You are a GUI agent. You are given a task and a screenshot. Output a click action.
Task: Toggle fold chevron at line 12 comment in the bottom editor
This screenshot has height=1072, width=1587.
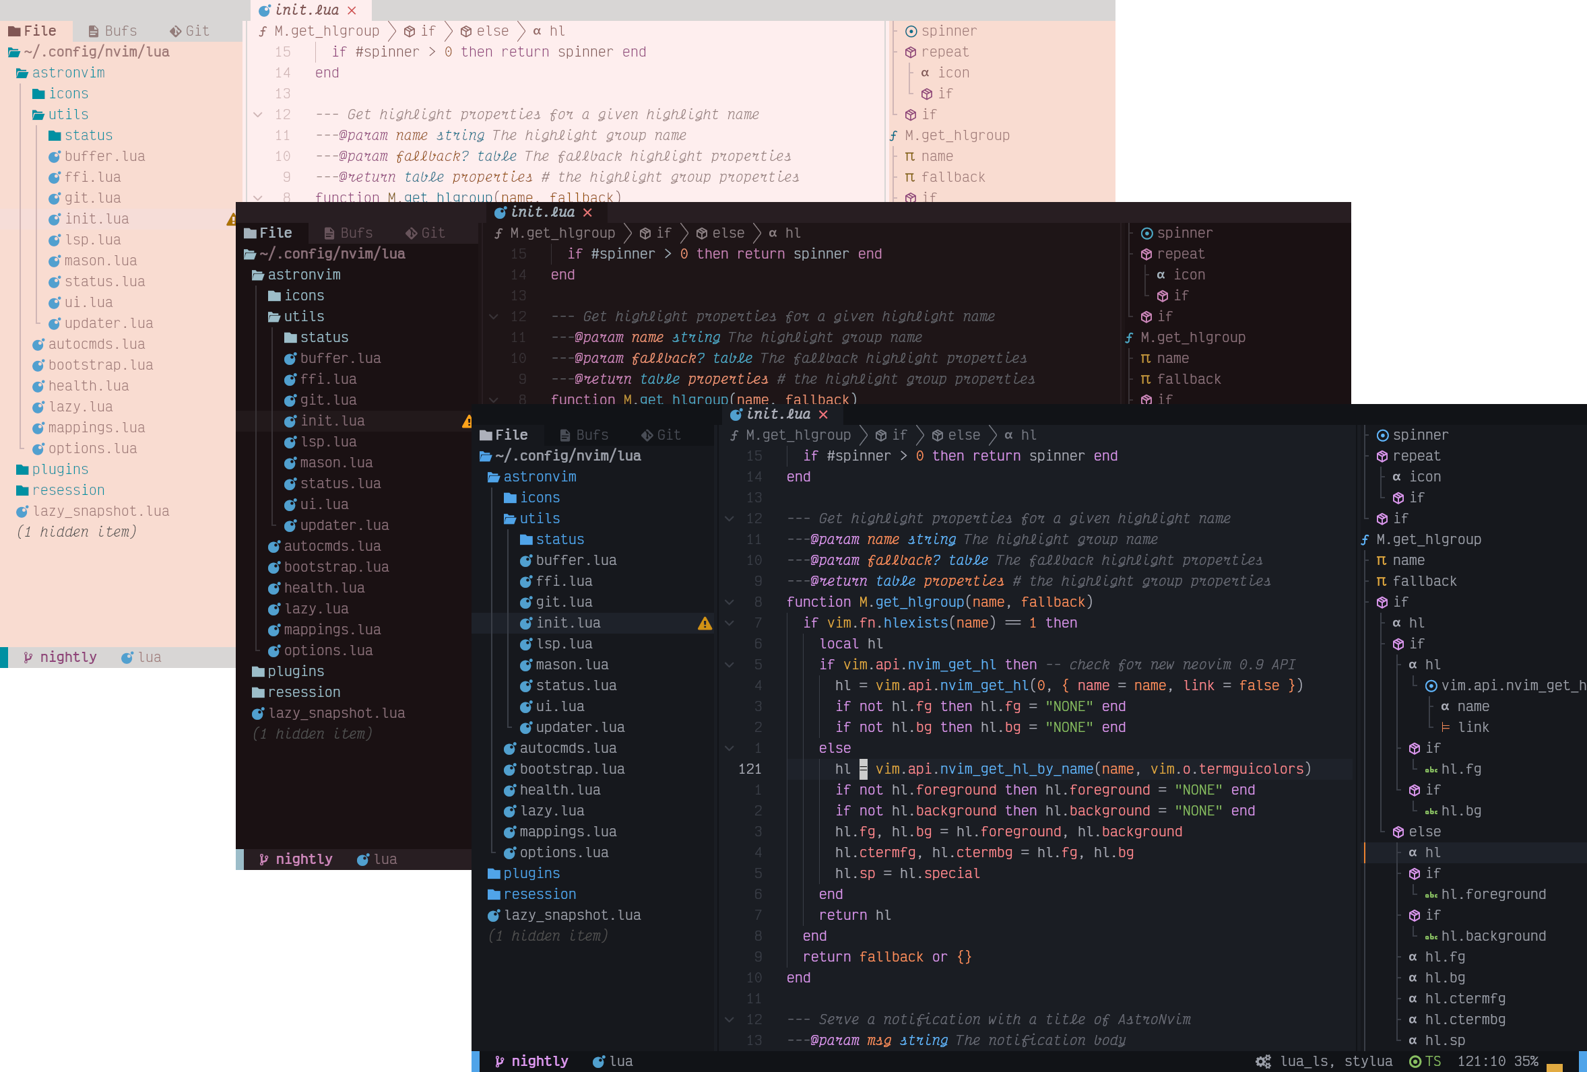[x=730, y=519]
